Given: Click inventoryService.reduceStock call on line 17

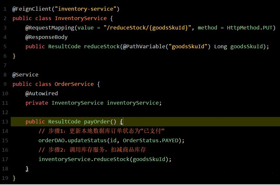Looking at the screenshot, I should click(84, 159).
